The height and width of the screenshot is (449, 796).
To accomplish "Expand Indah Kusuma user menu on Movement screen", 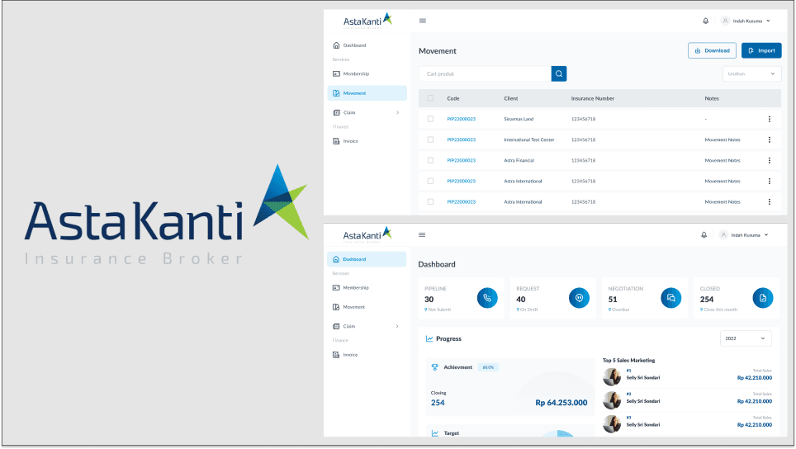I will point(768,21).
